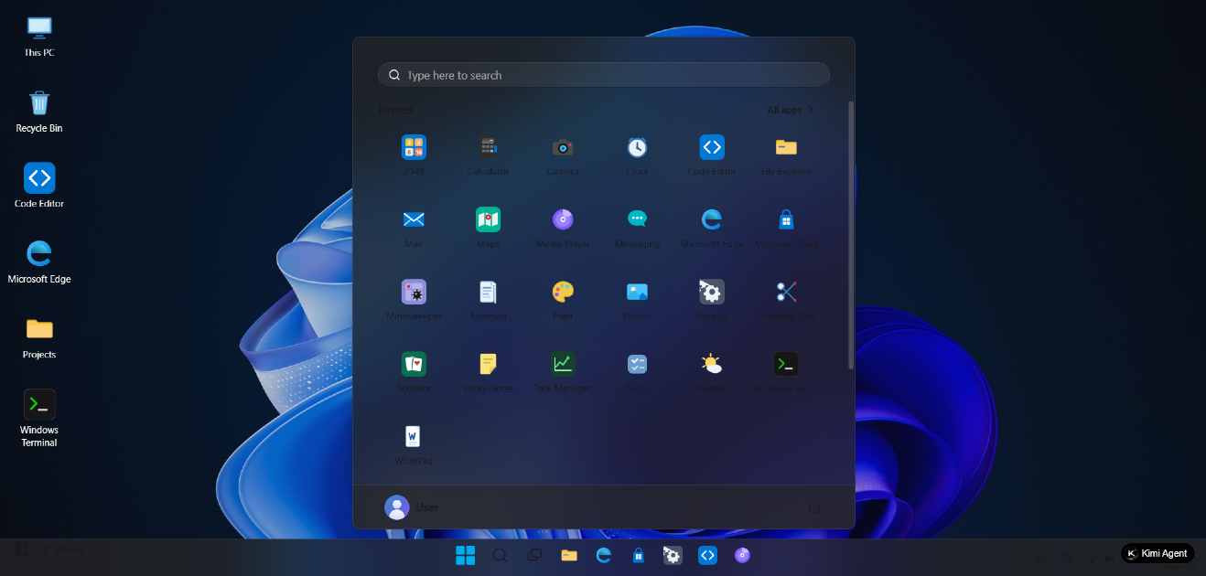Image resolution: width=1206 pixels, height=576 pixels.
Task: Launch the Maps app
Action: tap(489, 227)
